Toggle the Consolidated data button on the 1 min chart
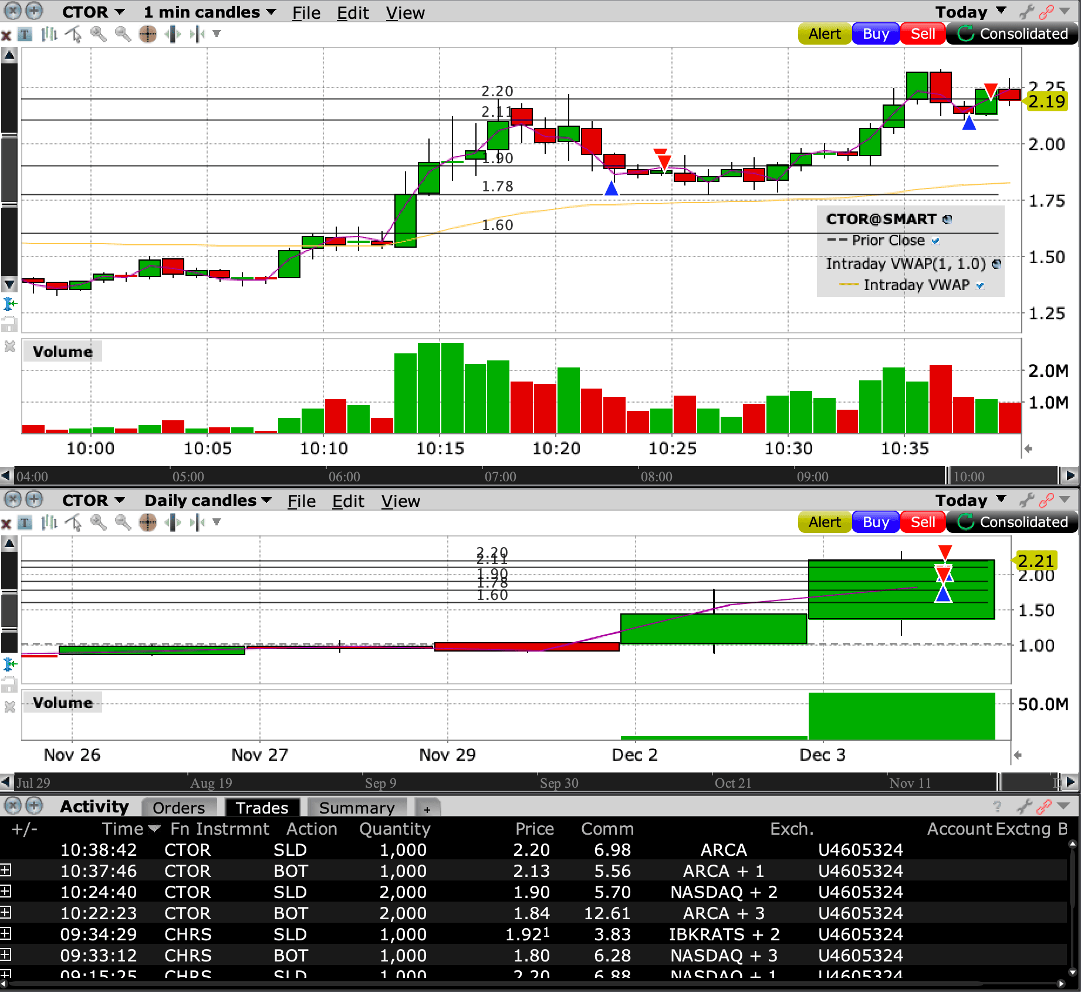Image resolution: width=1081 pixels, height=992 pixels. pos(1012,34)
